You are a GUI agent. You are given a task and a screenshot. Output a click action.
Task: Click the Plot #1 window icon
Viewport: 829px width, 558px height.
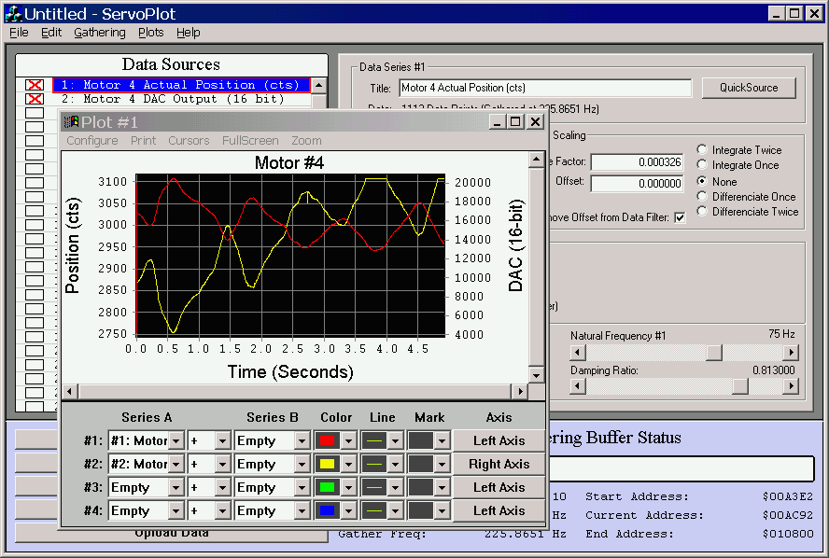click(x=71, y=122)
